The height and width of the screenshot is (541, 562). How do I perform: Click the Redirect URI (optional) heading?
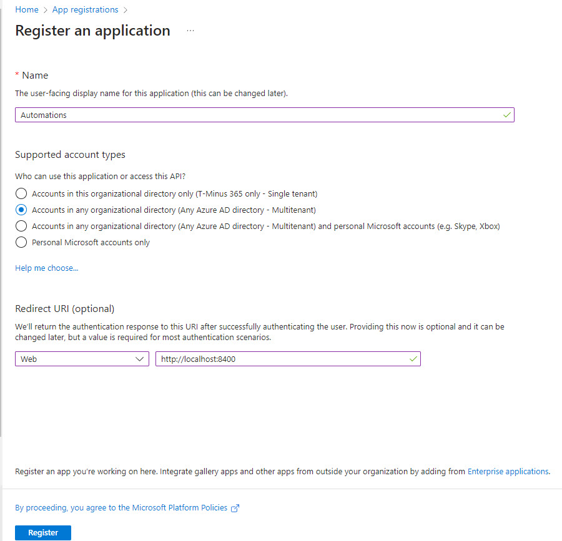pyautogui.click(x=64, y=308)
